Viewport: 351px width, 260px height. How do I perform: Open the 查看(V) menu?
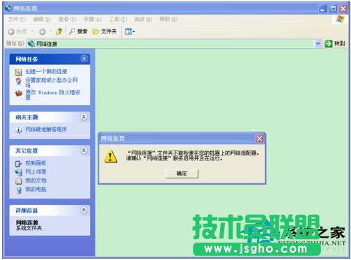[x=68, y=20]
